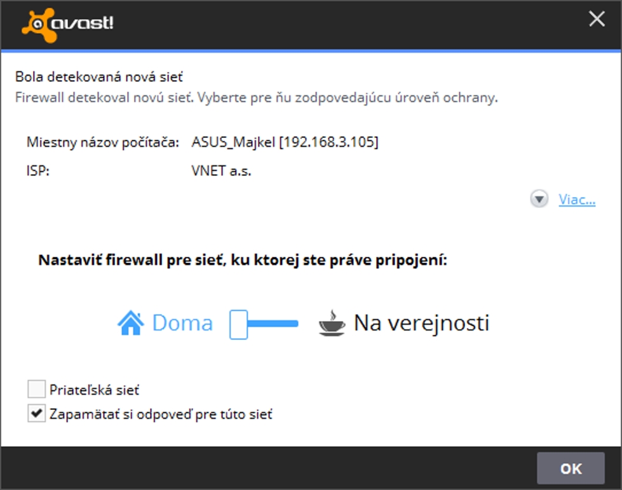Click the 'Zapamätať si odpoveď' label text
Screen dimensions: 622x490
[x=161, y=414]
